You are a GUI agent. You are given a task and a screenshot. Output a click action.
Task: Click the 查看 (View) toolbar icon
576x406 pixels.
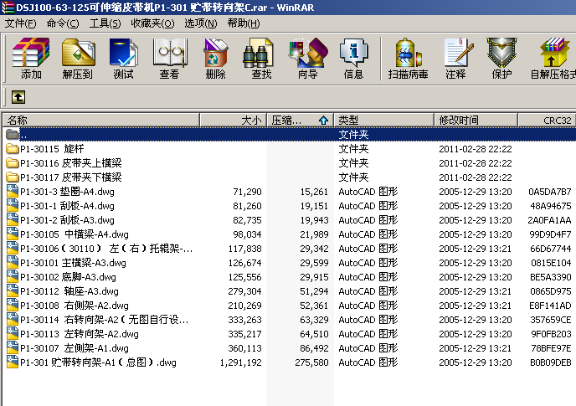169,59
